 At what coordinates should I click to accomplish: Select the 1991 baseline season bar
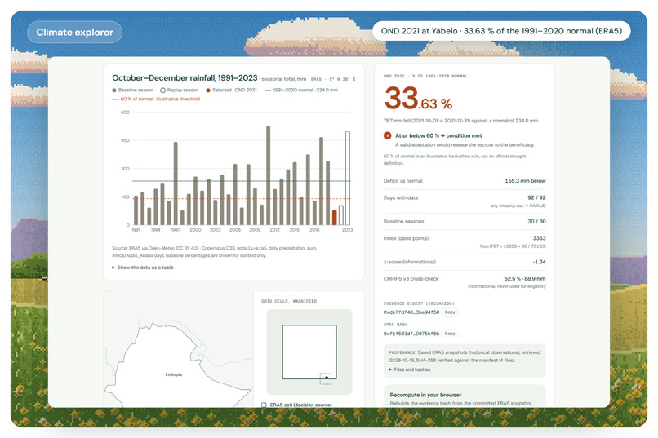[x=136, y=210]
